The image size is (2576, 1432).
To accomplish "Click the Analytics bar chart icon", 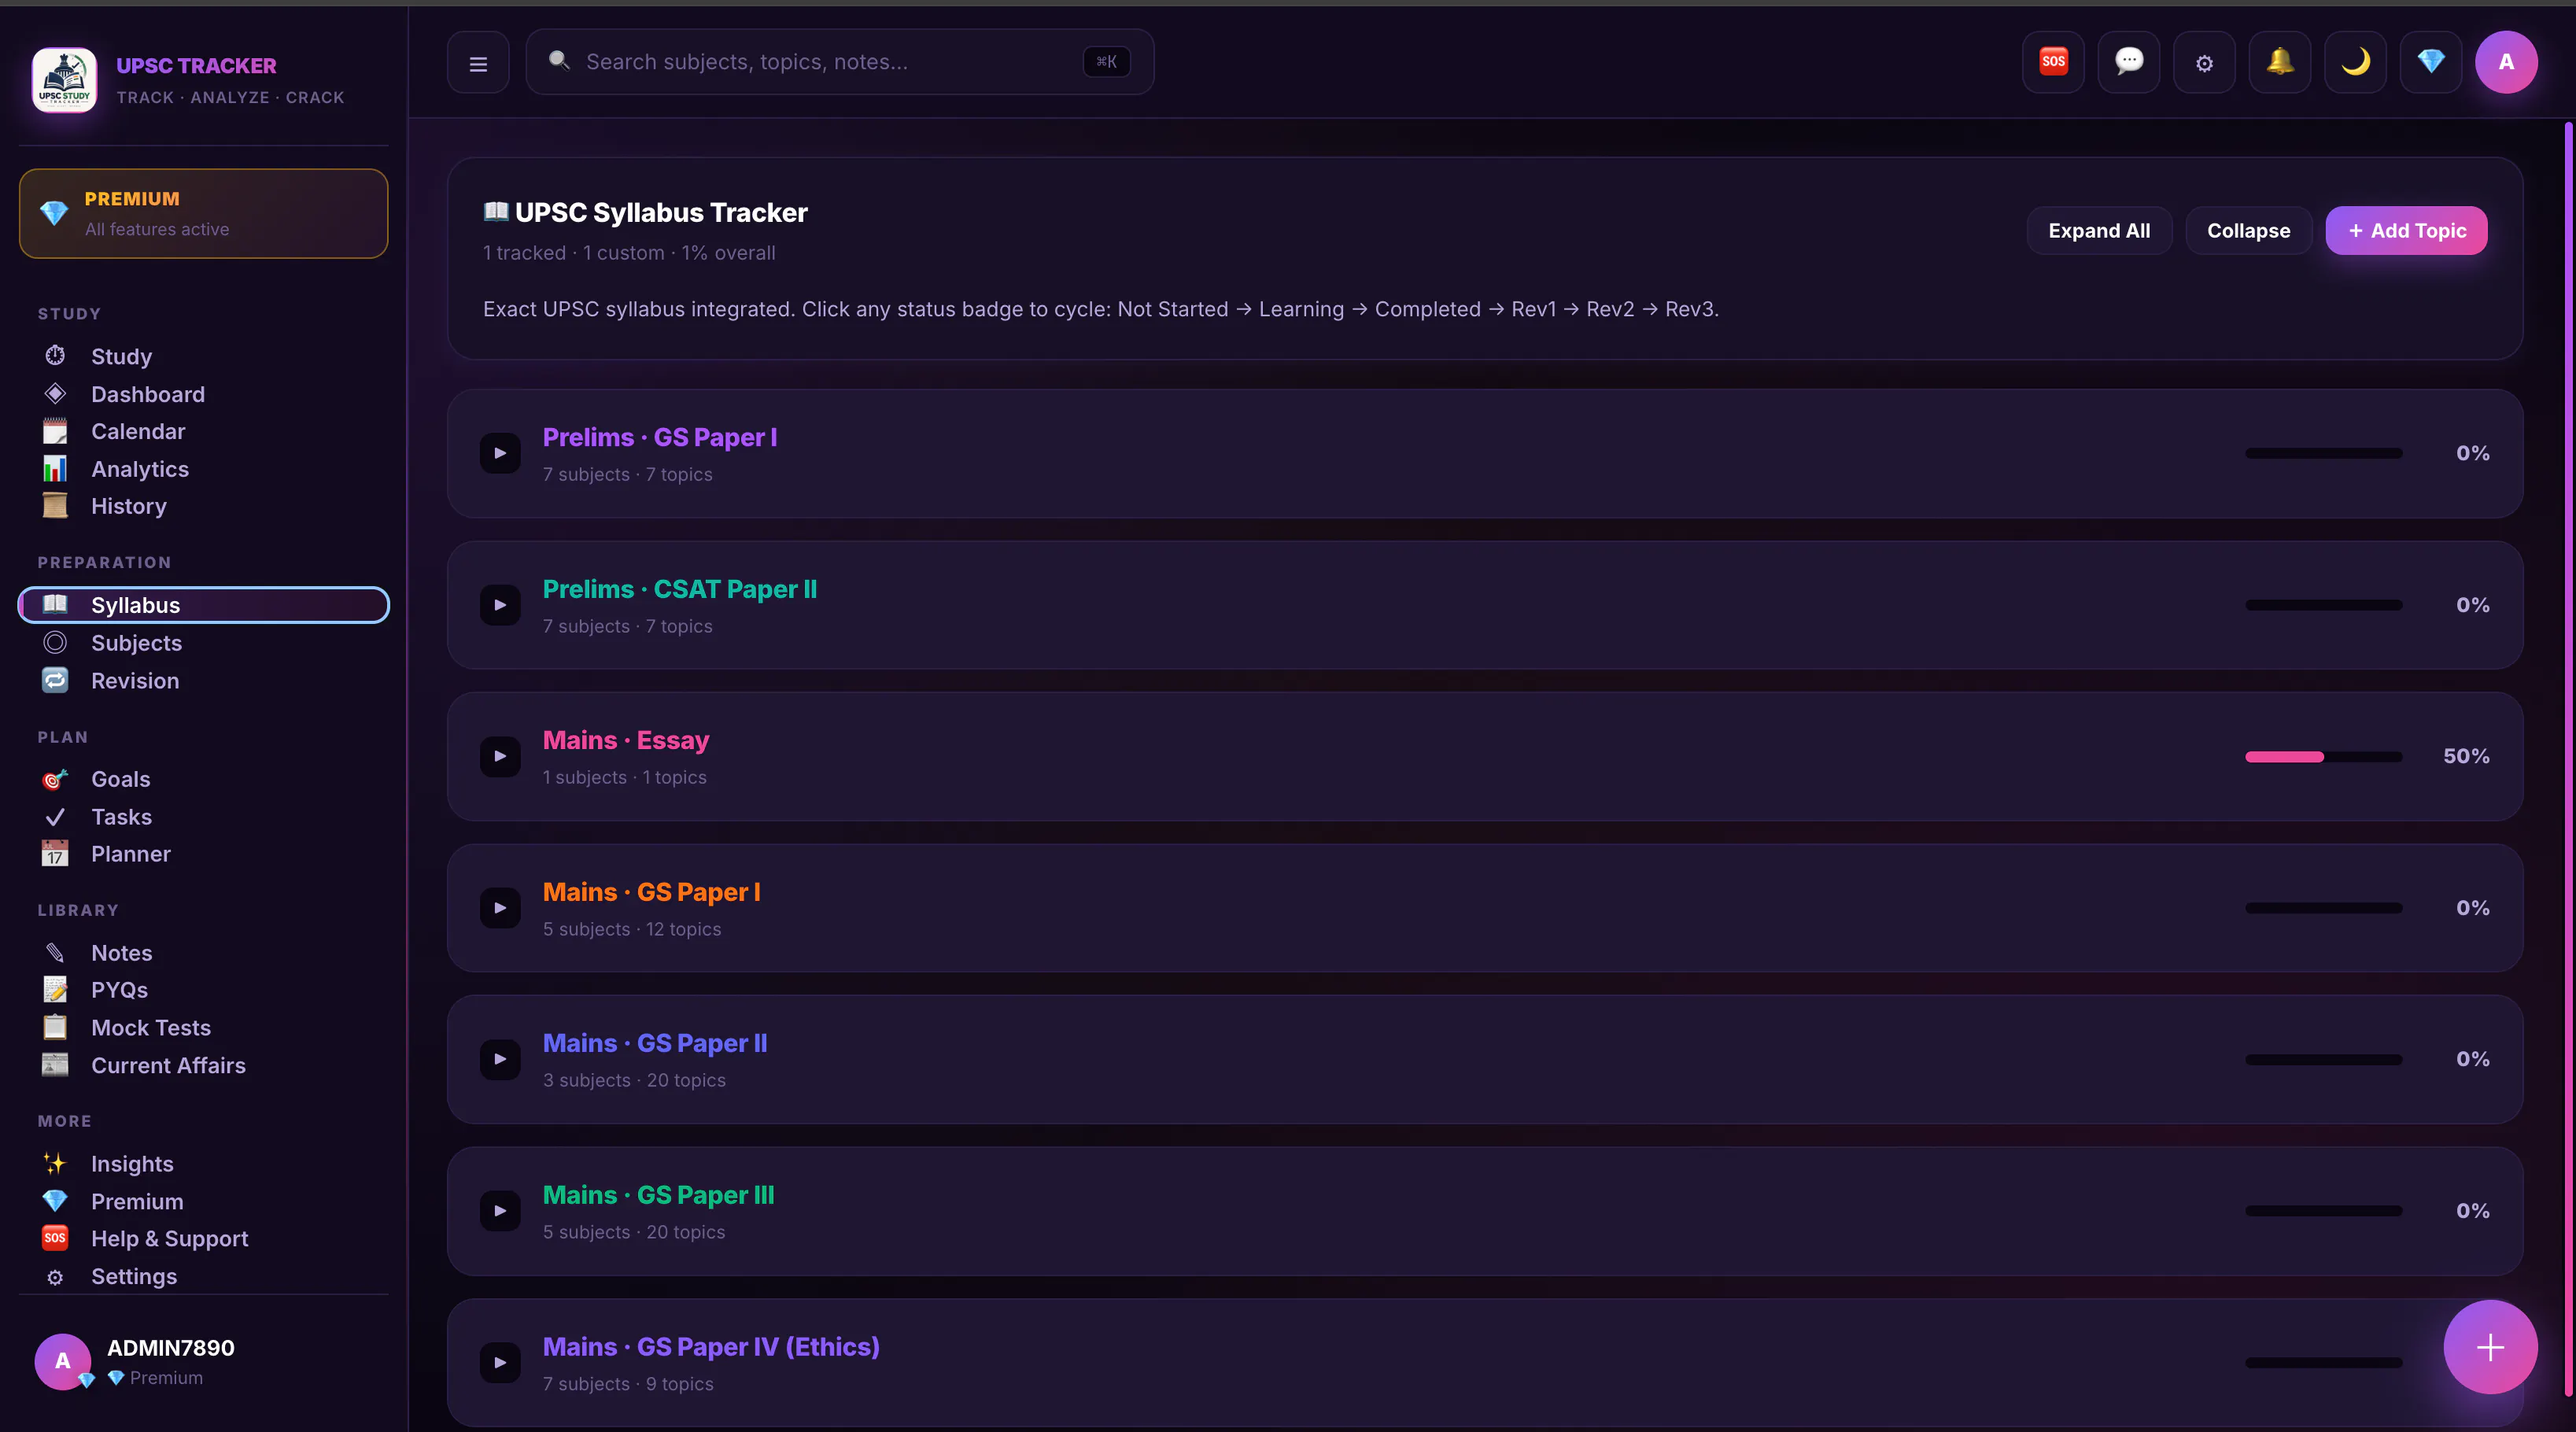I will [55, 469].
